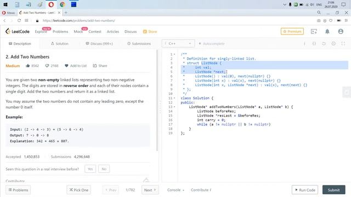This screenshot has width=351, height=197.
Task: Enter fullscreen editor mode
Action: [343, 44]
